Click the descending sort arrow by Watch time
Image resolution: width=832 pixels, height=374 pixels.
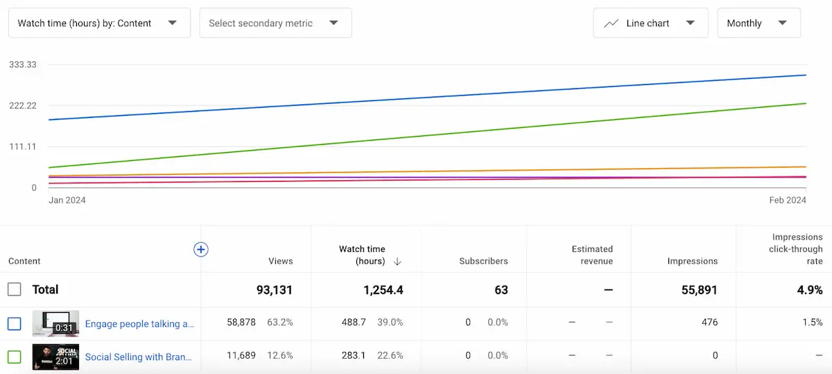click(397, 262)
